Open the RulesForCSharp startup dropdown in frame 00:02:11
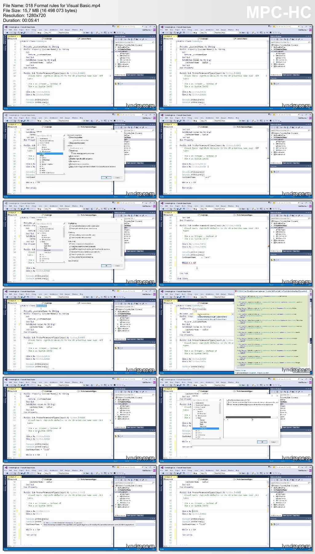The height and width of the screenshot is (554, 315). pyautogui.click(x=70, y=209)
